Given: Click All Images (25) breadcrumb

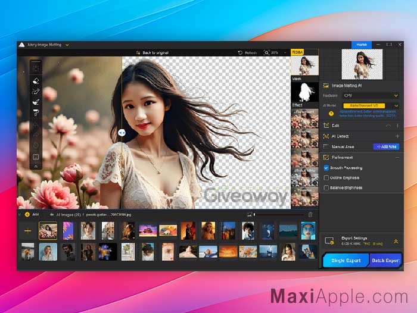Looking at the screenshot, I should [x=69, y=215].
